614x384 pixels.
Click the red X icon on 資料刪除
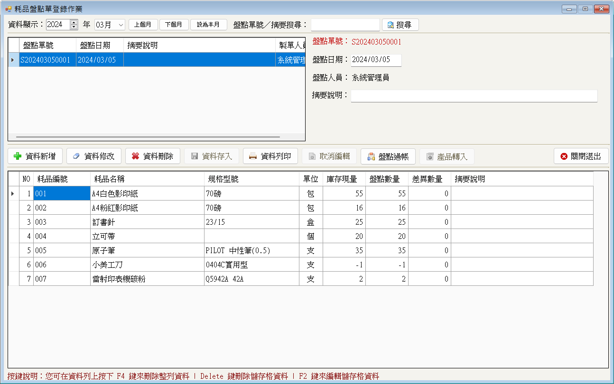[x=135, y=156]
